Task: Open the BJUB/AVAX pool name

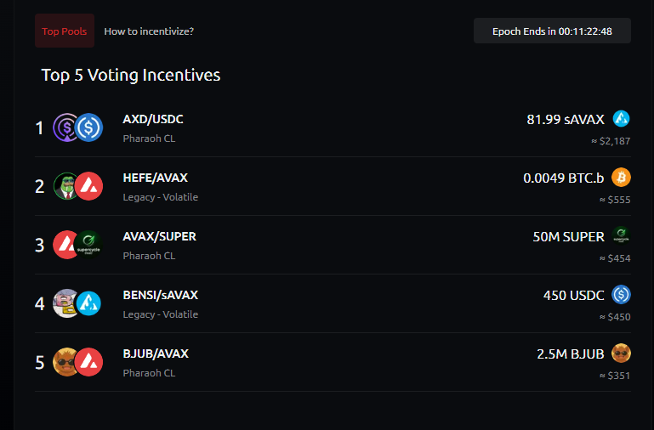Action: tap(156, 354)
